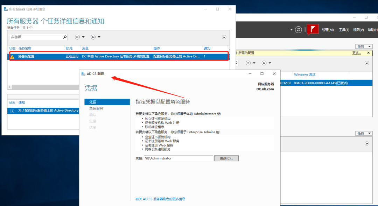
Task: Dismiss the yellow notification bar
Action: point(368,53)
